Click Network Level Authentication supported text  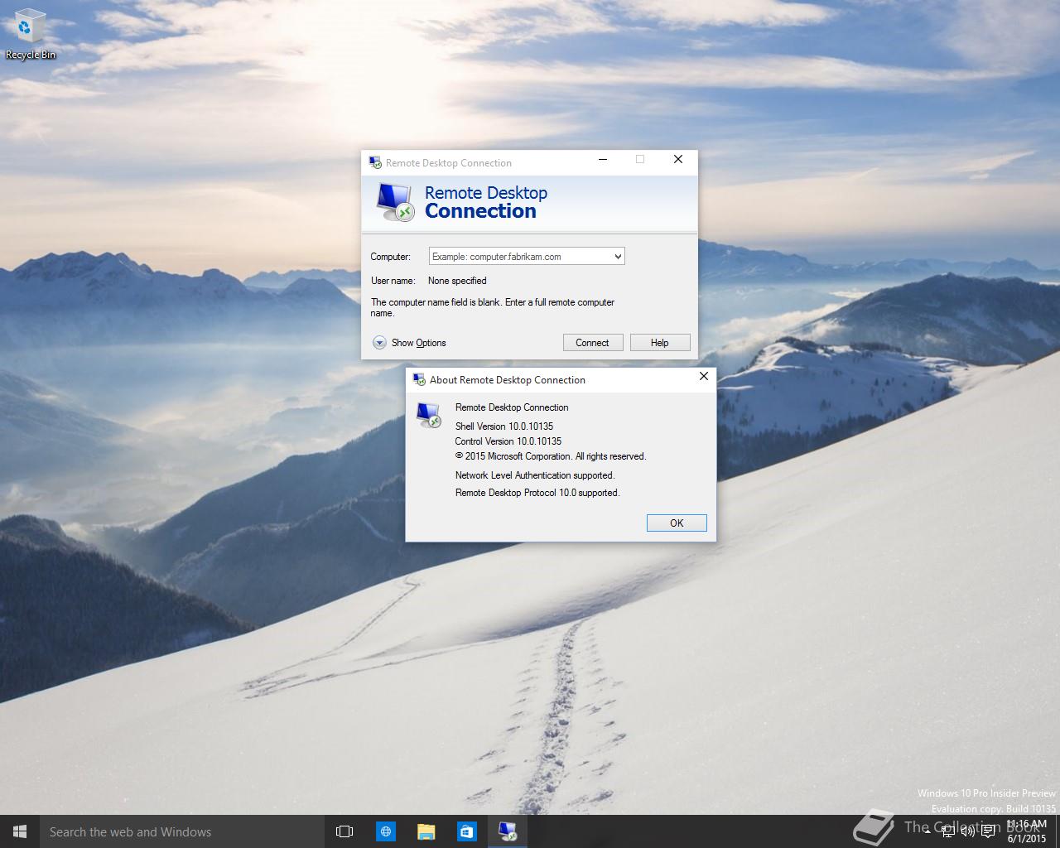tap(535, 475)
